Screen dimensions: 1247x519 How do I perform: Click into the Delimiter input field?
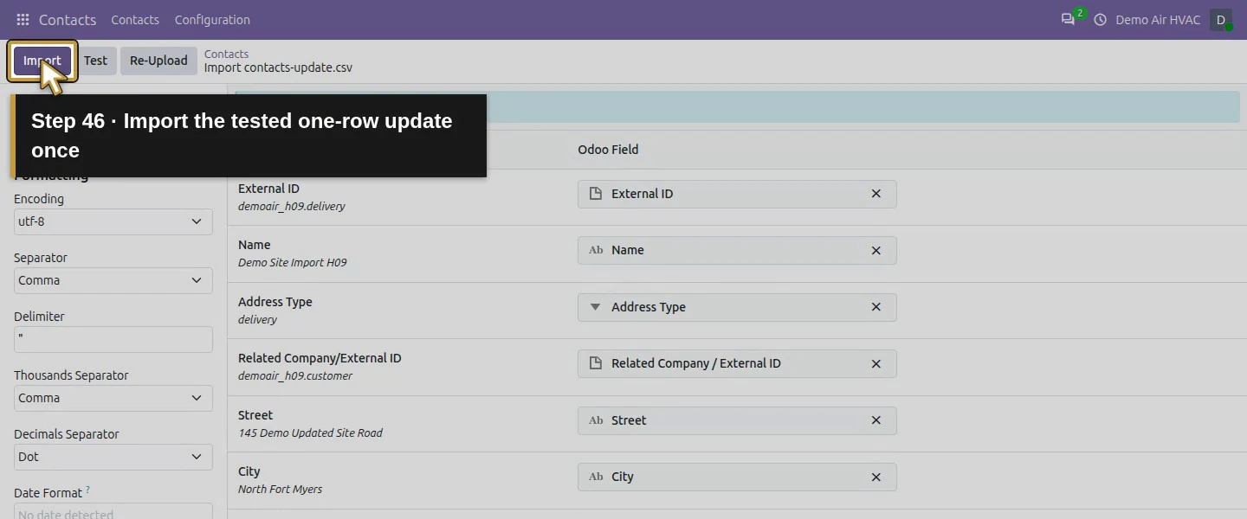pos(113,339)
